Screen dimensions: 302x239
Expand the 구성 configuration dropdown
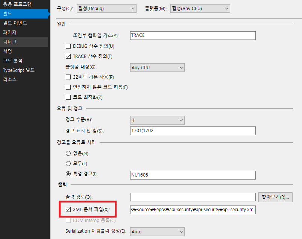pos(106,9)
